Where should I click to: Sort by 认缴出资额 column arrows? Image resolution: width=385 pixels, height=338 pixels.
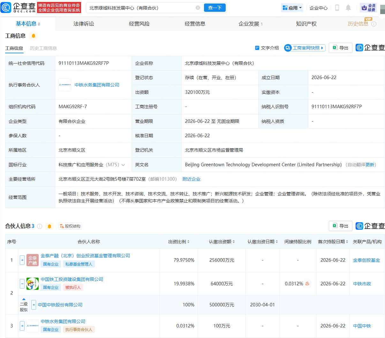(x=234, y=242)
